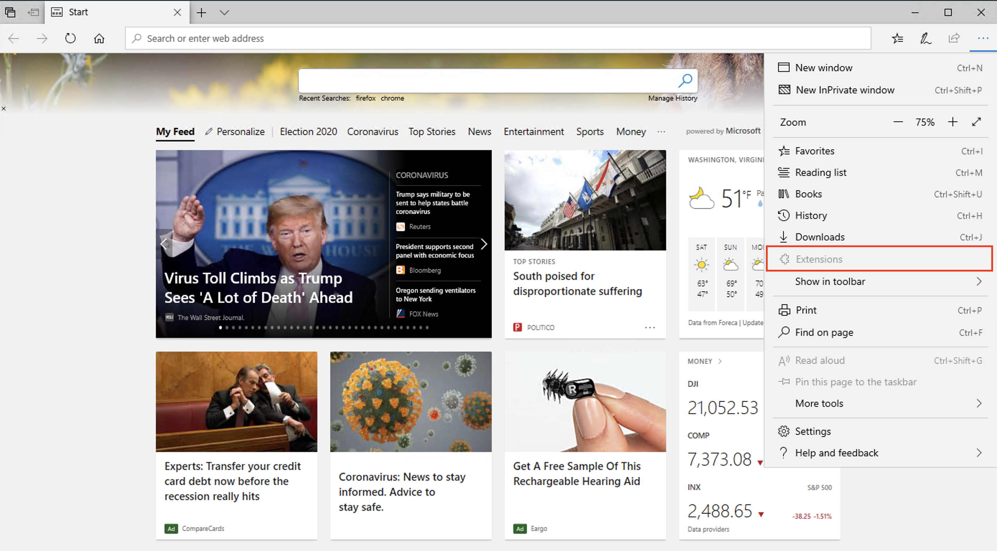Viewport: 997px width, 551px height.
Task: Select the My Feed tab
Action: click(x=175, y=132)
